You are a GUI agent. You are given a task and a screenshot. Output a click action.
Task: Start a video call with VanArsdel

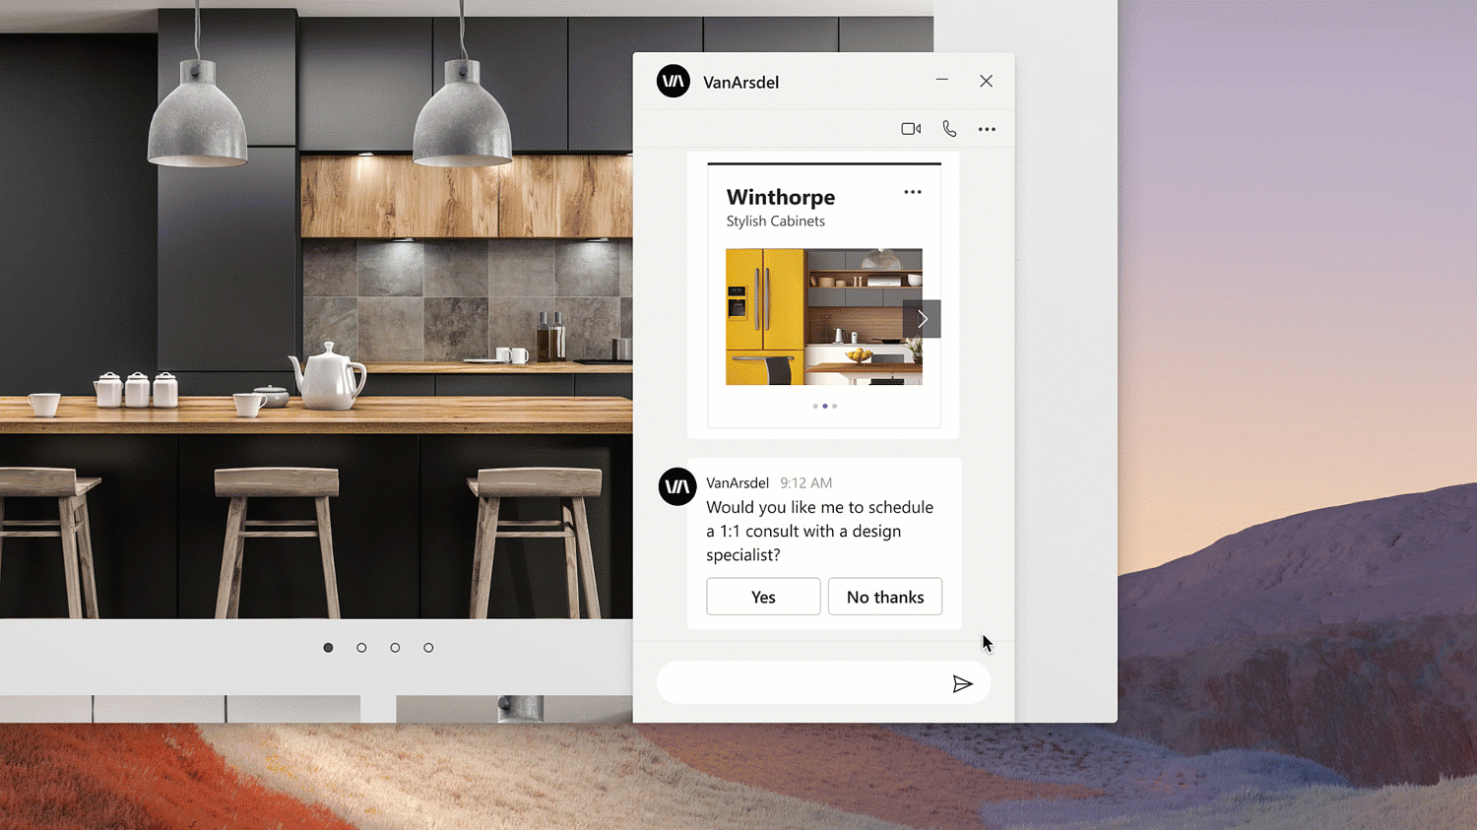(911, 129)
